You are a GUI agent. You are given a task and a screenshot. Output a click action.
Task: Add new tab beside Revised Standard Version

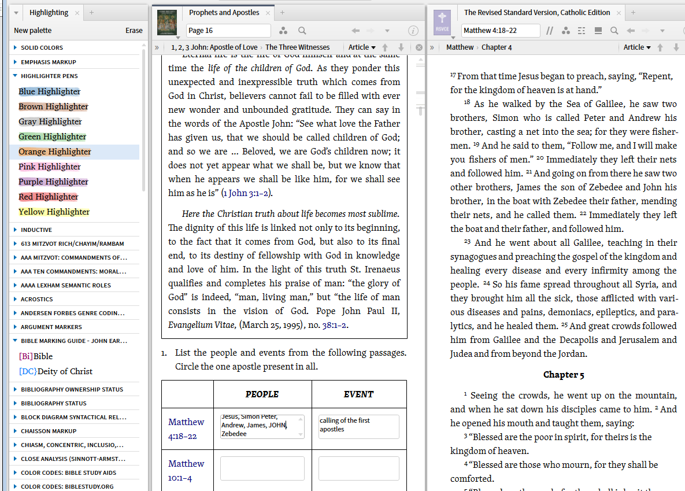point(633,13)
